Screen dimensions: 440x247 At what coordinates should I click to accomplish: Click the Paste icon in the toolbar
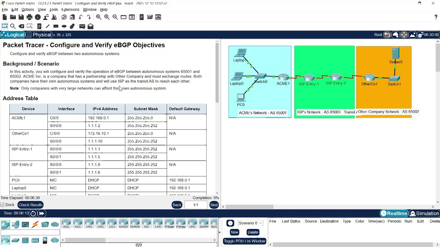(x=72, y=17)
